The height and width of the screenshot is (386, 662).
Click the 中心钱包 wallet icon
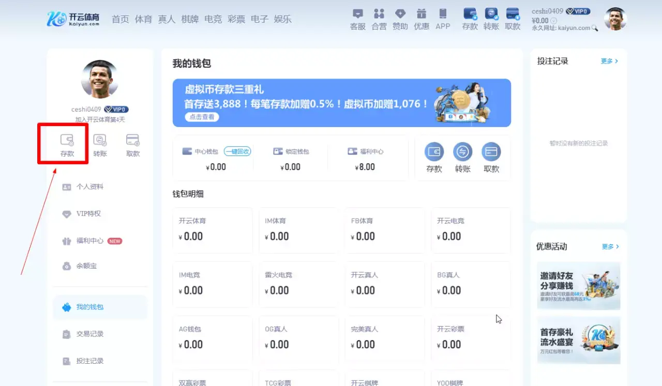tap(187, 151)
